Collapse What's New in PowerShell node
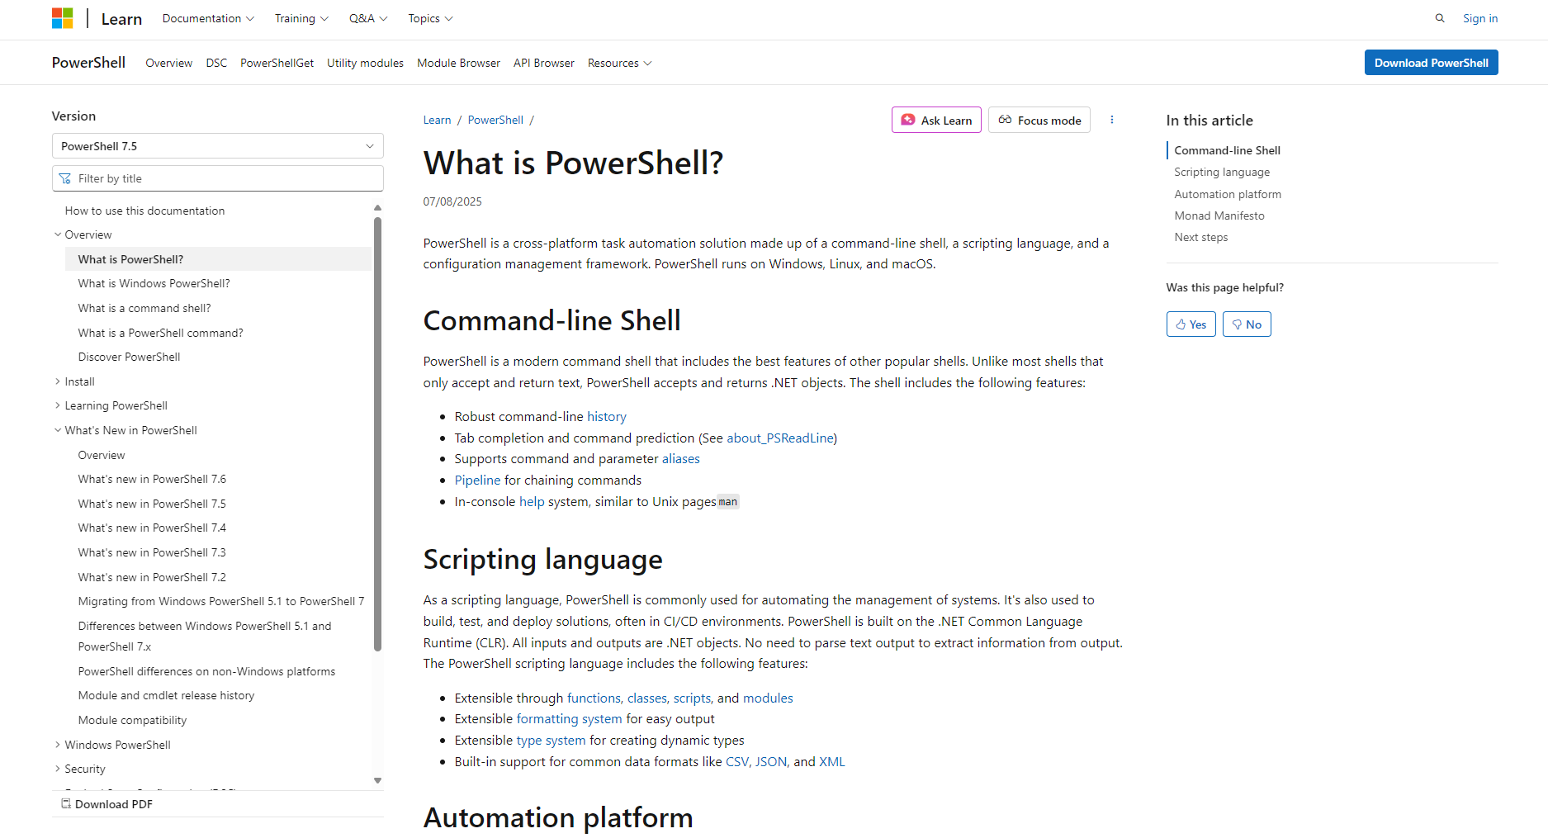Viewport: 1548px width, 838px height. [x=58, y=430]
